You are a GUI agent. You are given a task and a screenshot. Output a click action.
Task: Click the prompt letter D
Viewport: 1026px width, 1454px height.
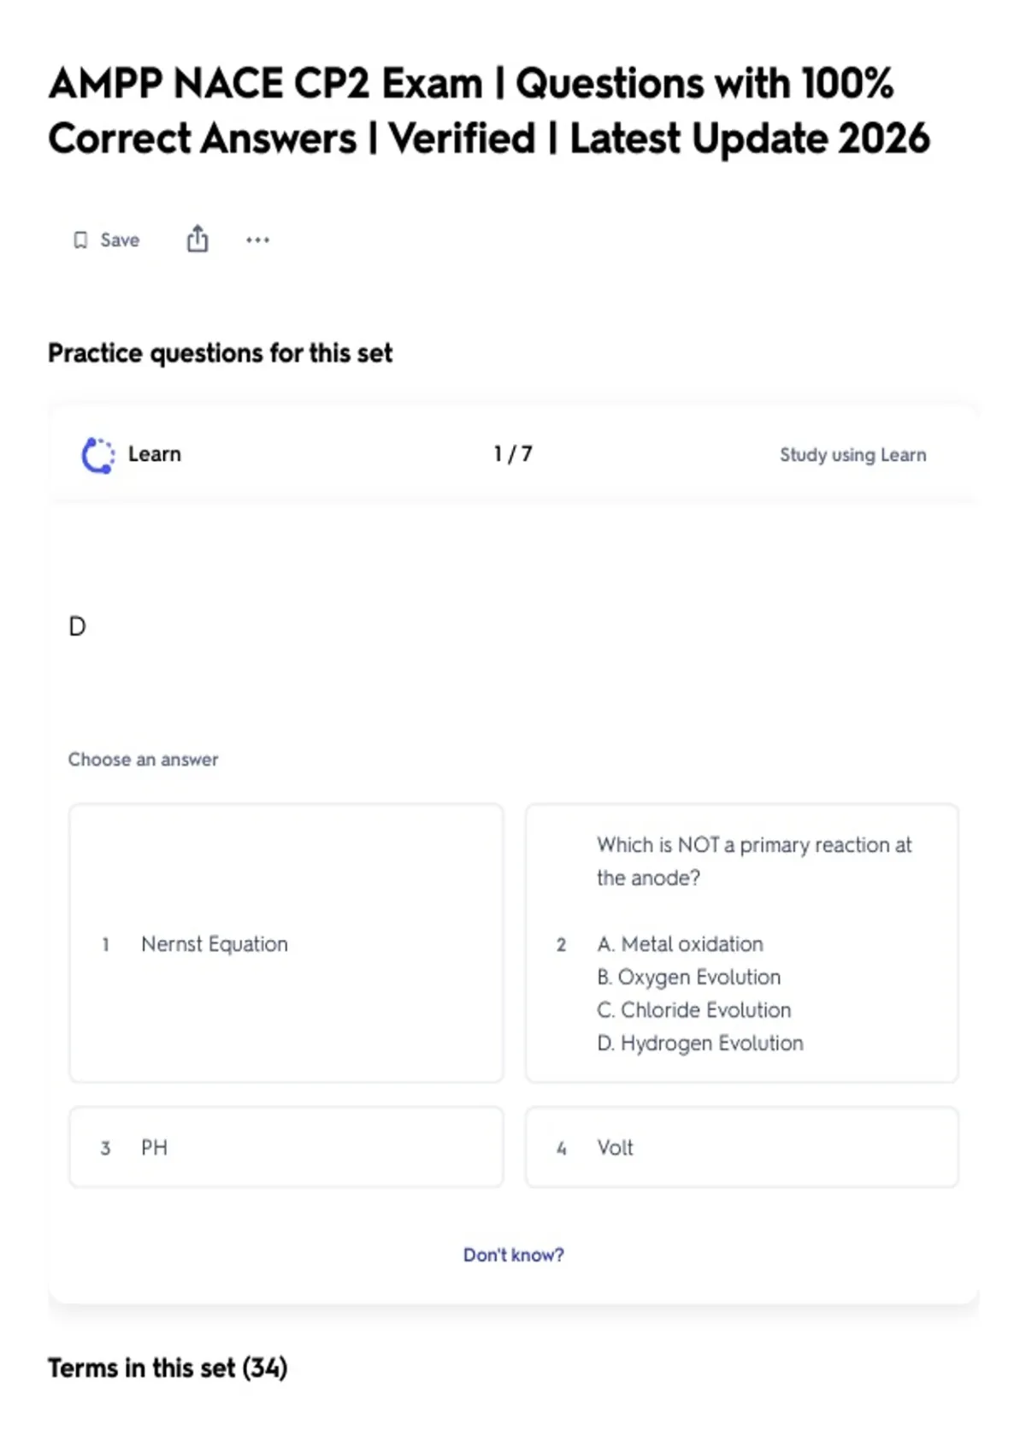77,627
